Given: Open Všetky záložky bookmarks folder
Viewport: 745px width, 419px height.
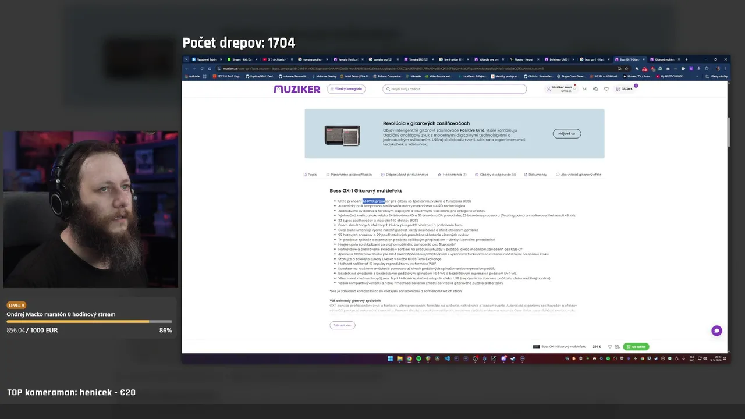Looking at the screenshot, I should click(716, 76).
